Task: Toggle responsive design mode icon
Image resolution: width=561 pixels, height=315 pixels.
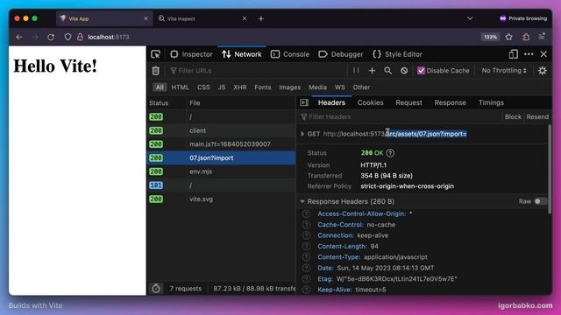Action: [514, 54]
